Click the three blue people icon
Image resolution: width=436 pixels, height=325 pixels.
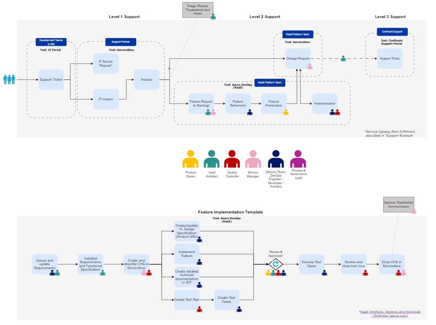[9, 79]
